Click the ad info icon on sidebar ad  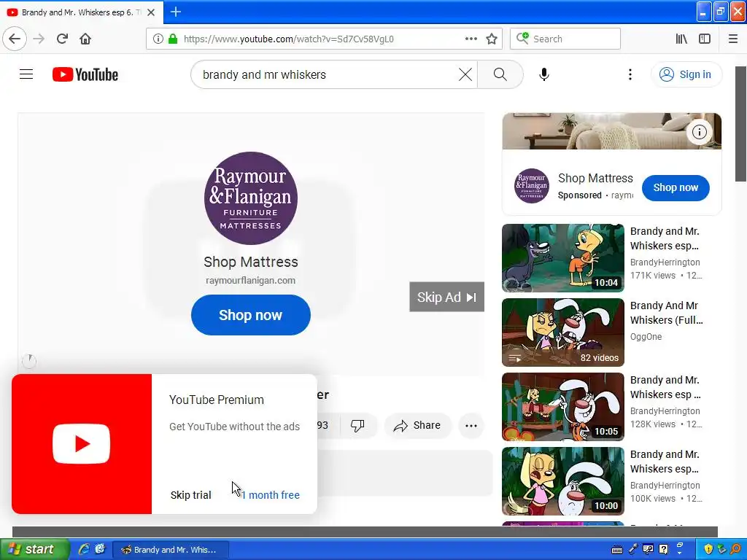click(x=699, y=132)
